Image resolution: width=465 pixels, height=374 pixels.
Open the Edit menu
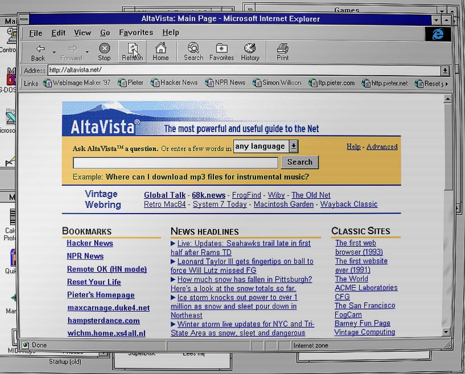point(58,33)
